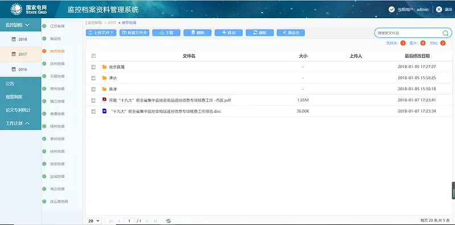Tick the checkbox for 高淳 folder
This screenshot has width=455, height=225.
pyautogui.click(x=93, y=89)
